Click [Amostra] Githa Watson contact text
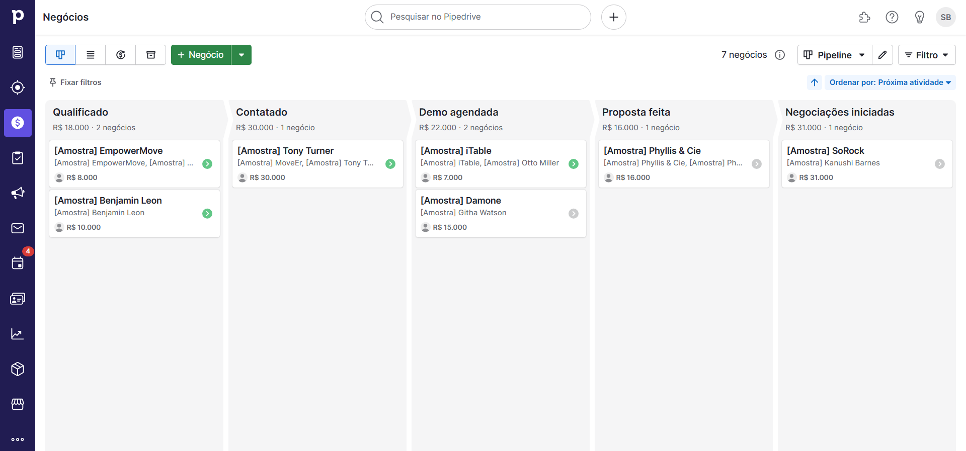966x451 pixels. point(463,213)
